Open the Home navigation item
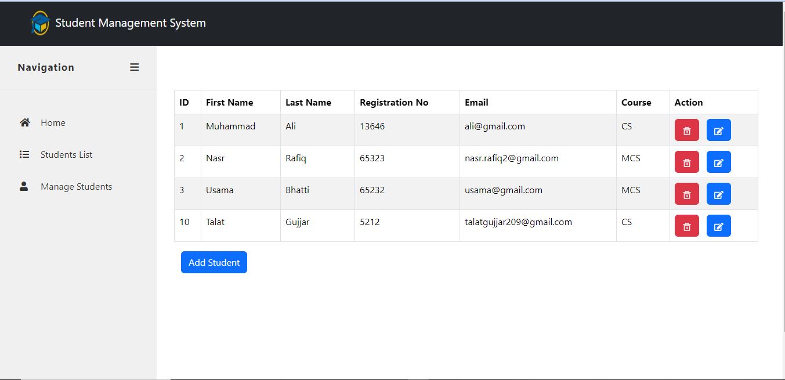The width and height of the screenshot is (785, 380). coord(53,122)
